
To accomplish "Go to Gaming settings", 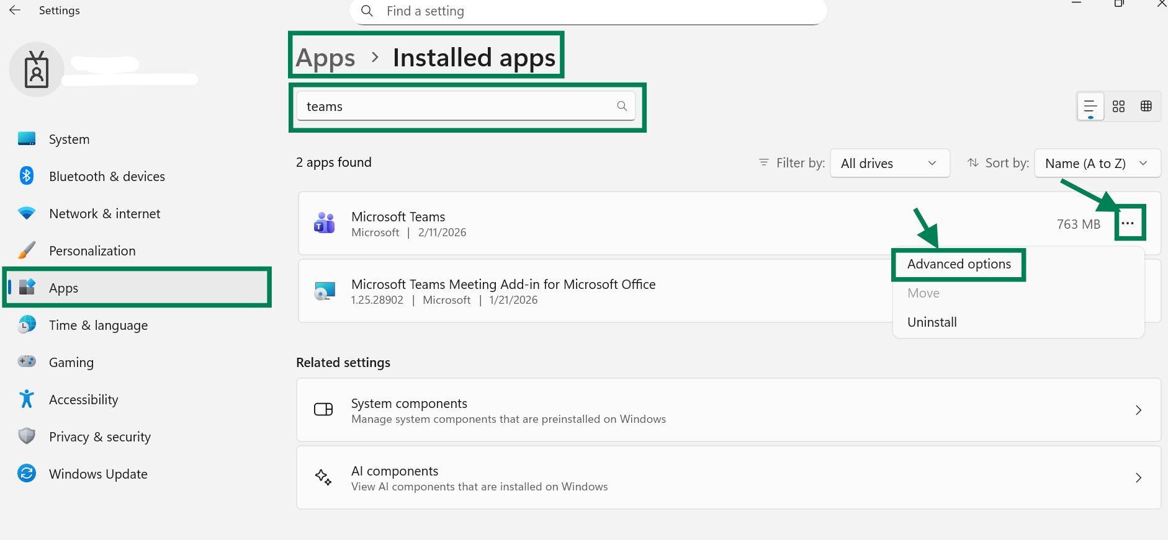I will [x=137, y=363].
